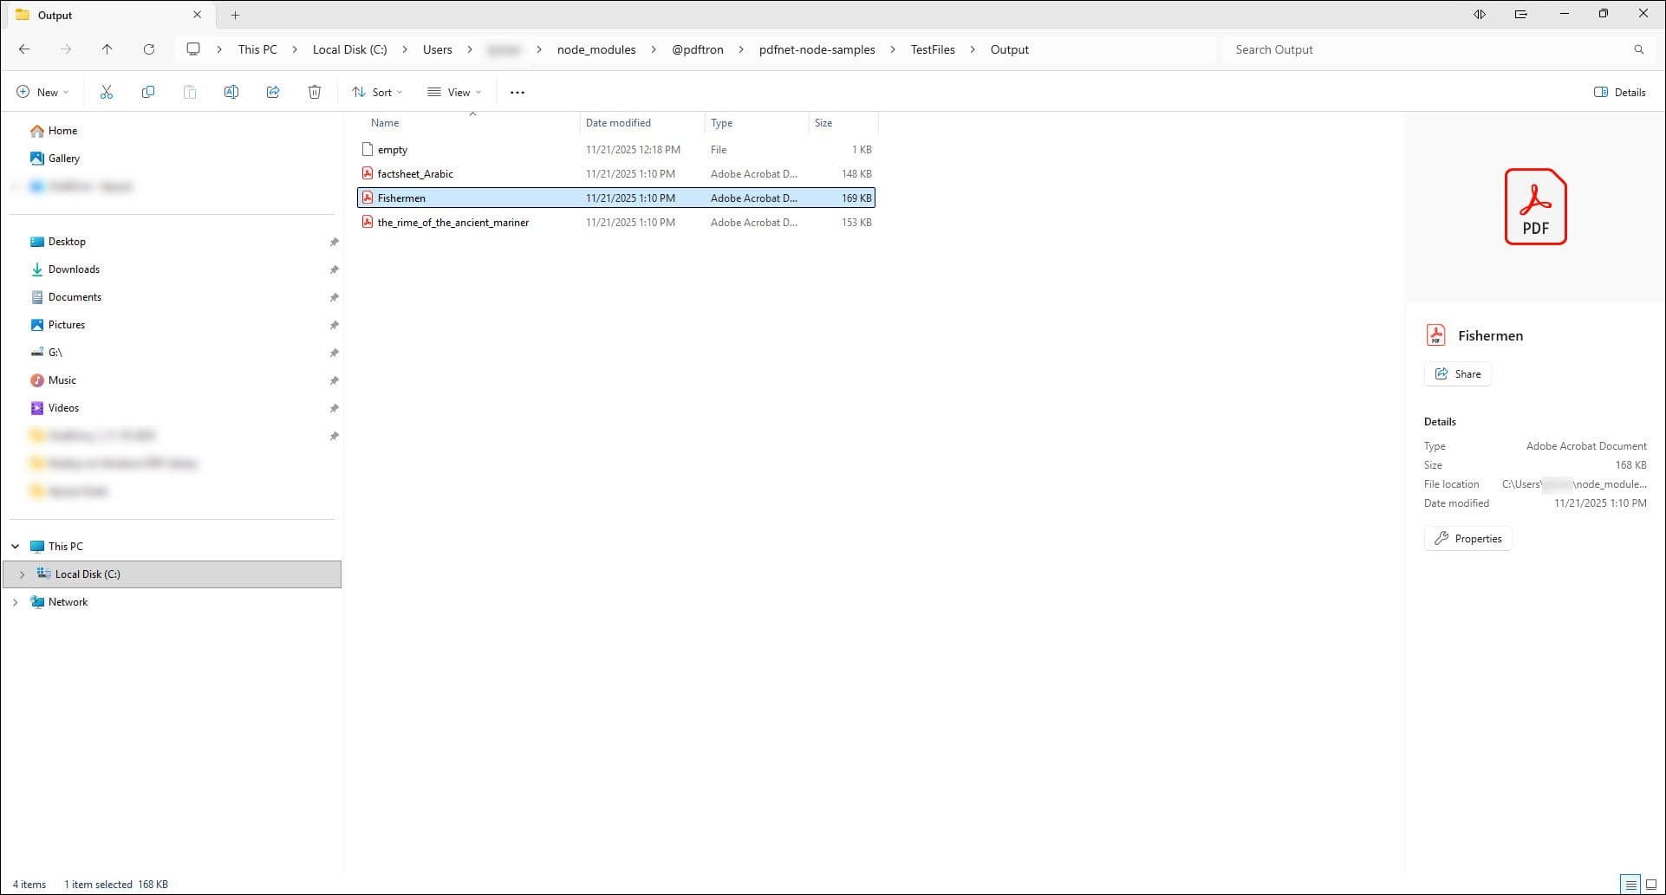This screenshot has height=895, width=1666.
Task: Click the Share icon in toolbar
Action: tap(273, 92)
